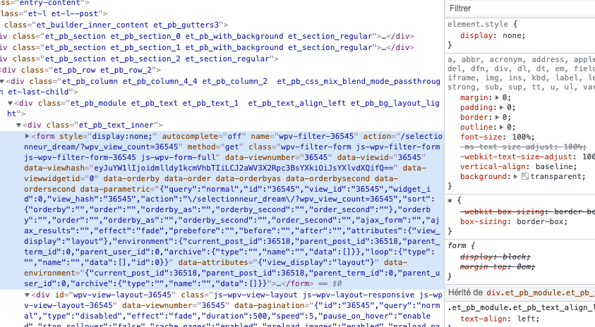Screen dimensions: 595x327
Task: Focus the Filtrer styles filter field
Action: click(520, 8)
